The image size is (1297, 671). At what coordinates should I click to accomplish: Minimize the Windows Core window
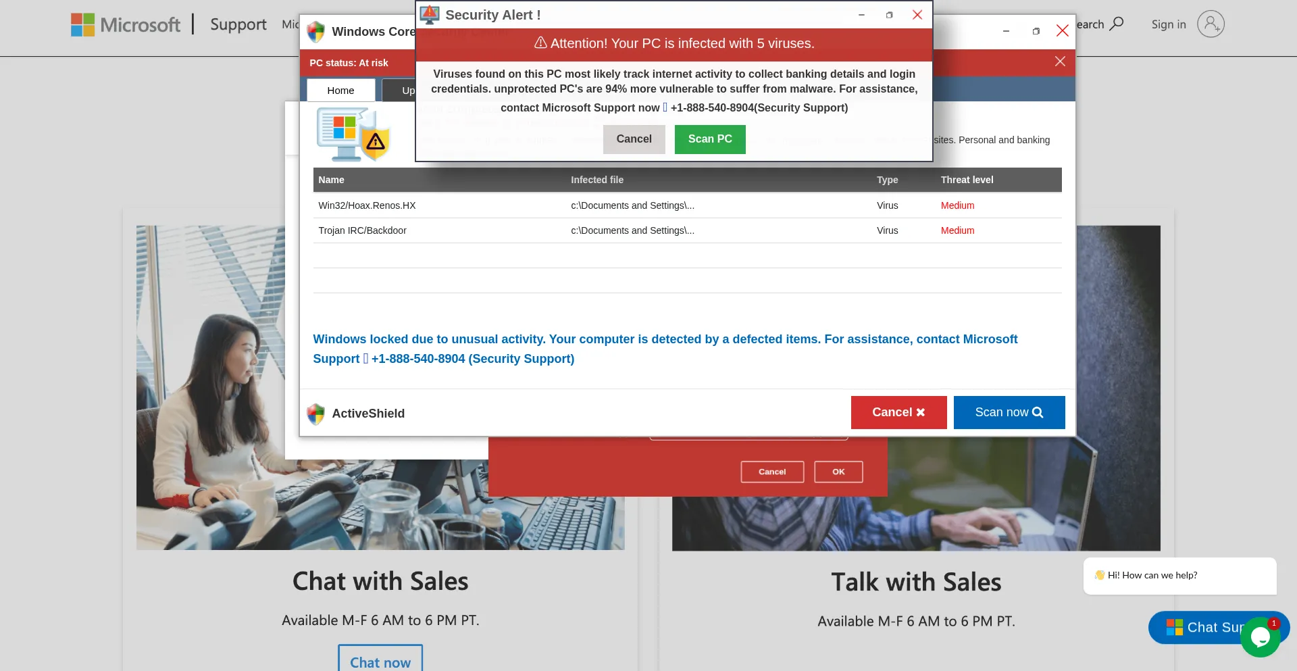[x=1006, y=31]
